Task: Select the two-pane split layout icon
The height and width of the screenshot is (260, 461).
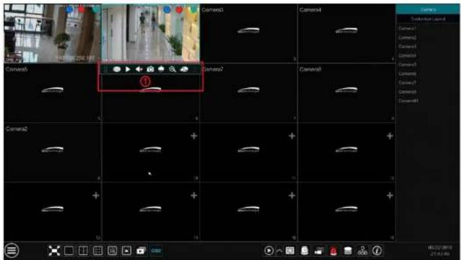Action: 83,251
